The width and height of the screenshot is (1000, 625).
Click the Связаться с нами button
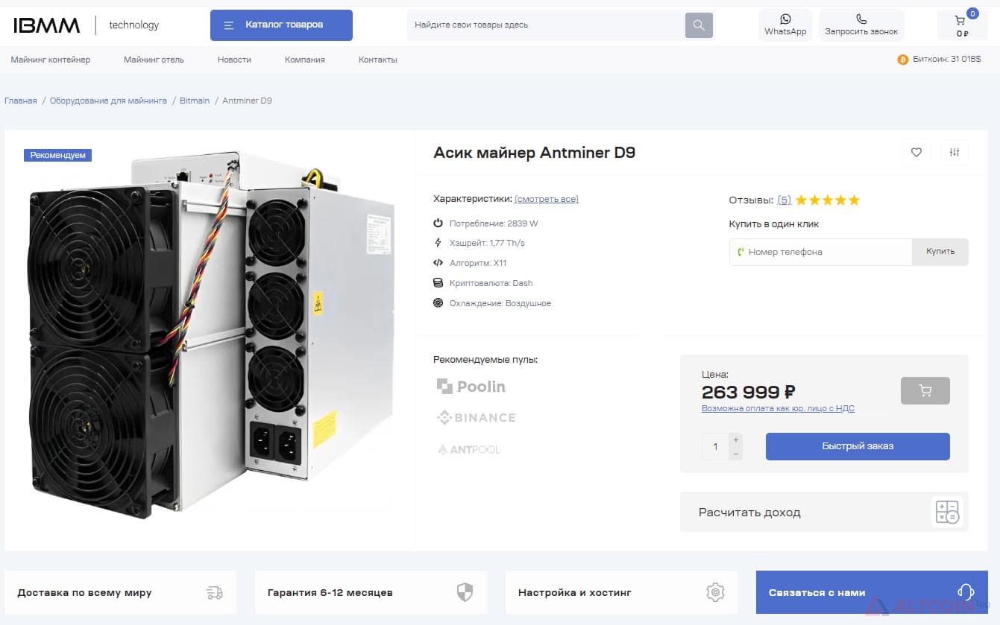872,592
